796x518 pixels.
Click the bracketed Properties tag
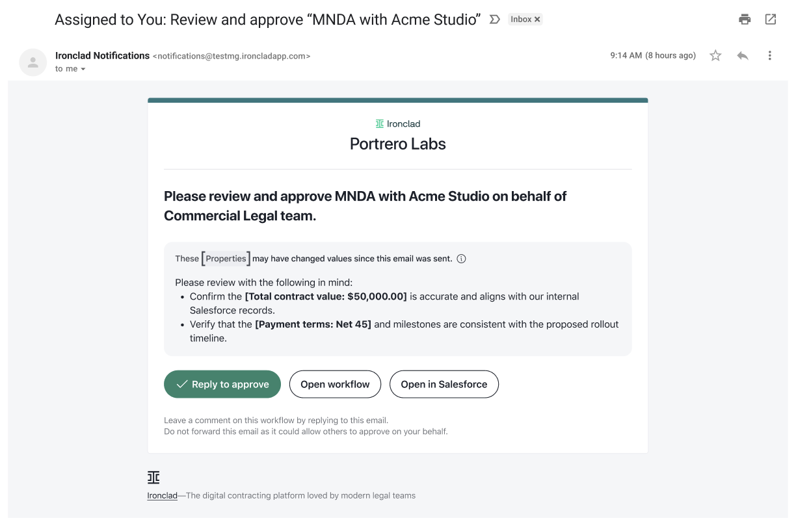pyautogui.click(x=226, y=259)
